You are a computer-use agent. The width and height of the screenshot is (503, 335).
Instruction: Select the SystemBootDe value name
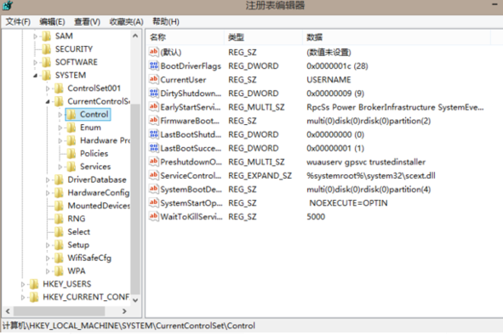pos(191,190)
